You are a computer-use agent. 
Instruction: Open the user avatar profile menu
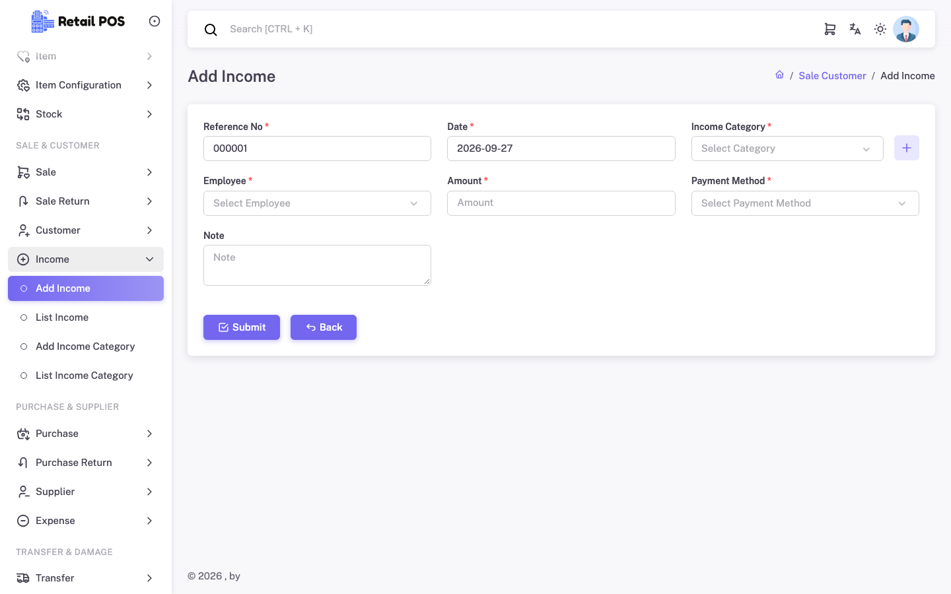coord(906,29)
